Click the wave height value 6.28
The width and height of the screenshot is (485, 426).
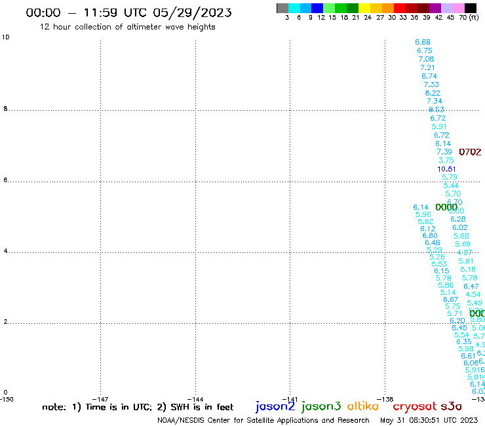tap(458, 219)
